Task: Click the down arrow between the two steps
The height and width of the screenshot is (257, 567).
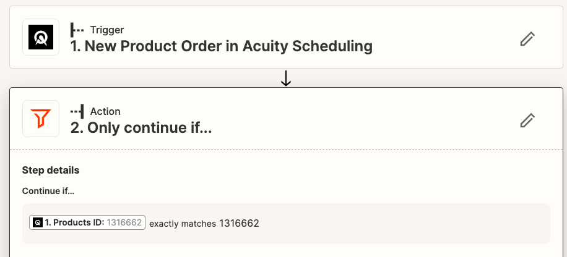Action: [x=286, y=78]
